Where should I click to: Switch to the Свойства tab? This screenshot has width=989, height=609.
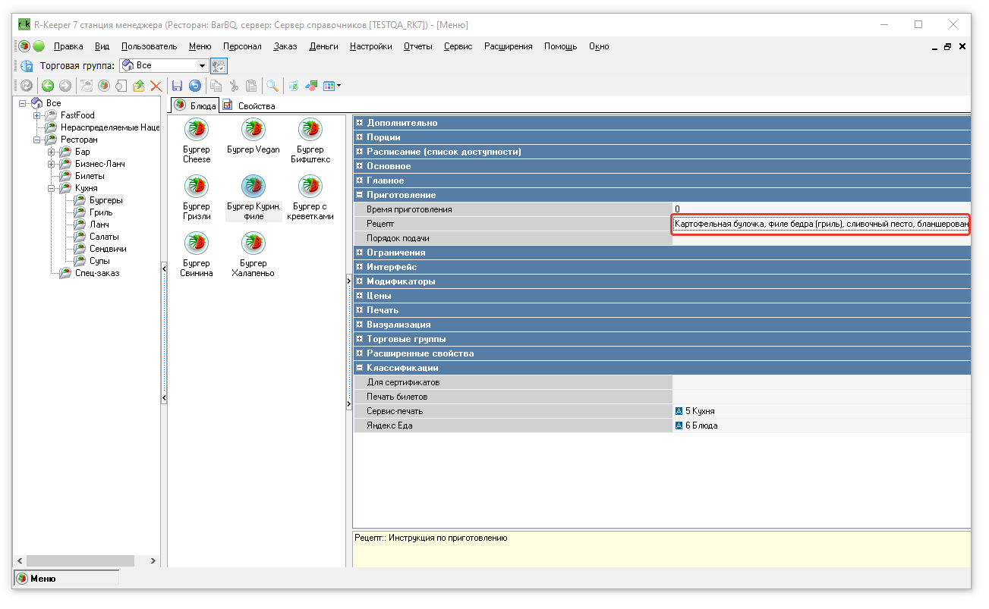tap(250, 105)
